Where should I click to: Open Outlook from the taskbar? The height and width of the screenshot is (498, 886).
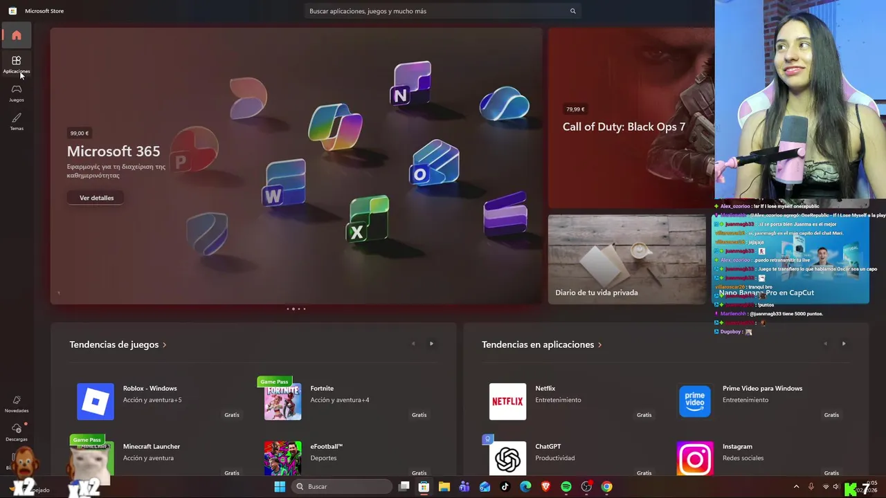coord(485,487)
